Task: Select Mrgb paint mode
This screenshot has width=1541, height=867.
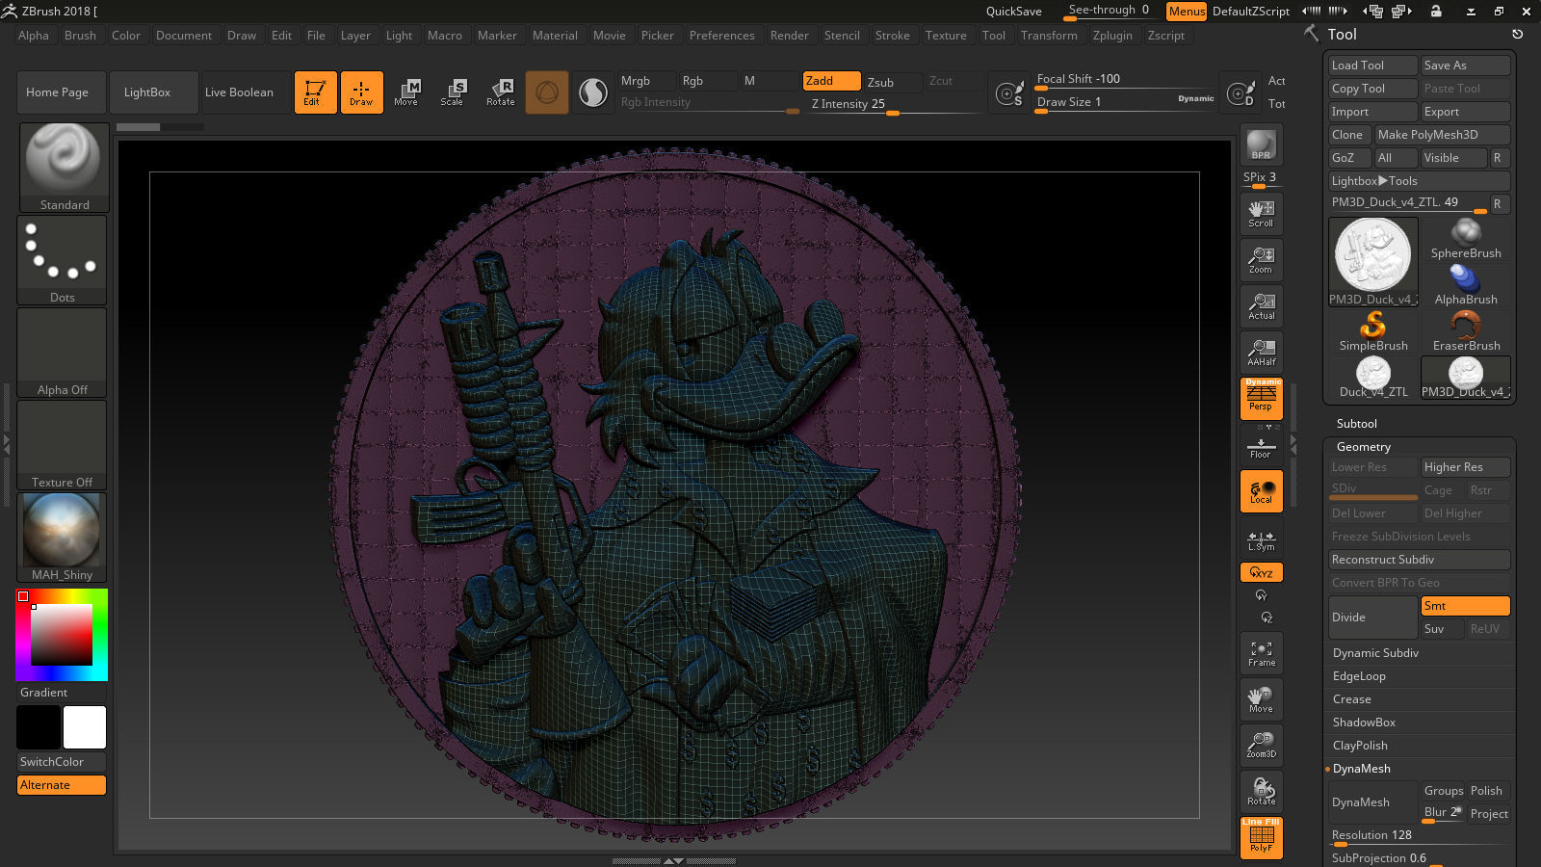Action: coord(646,81)
